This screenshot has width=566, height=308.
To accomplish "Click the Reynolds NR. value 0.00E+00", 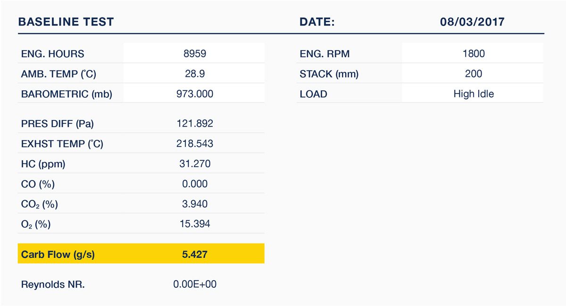I will click(194, 284).
